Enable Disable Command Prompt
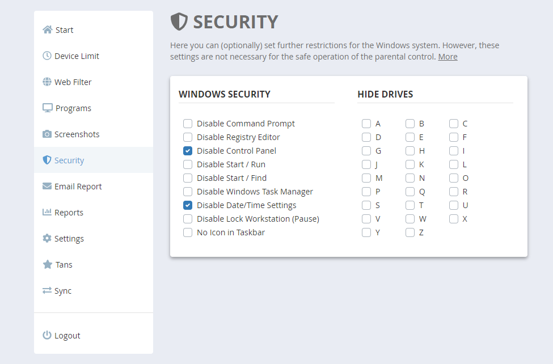 188,123
